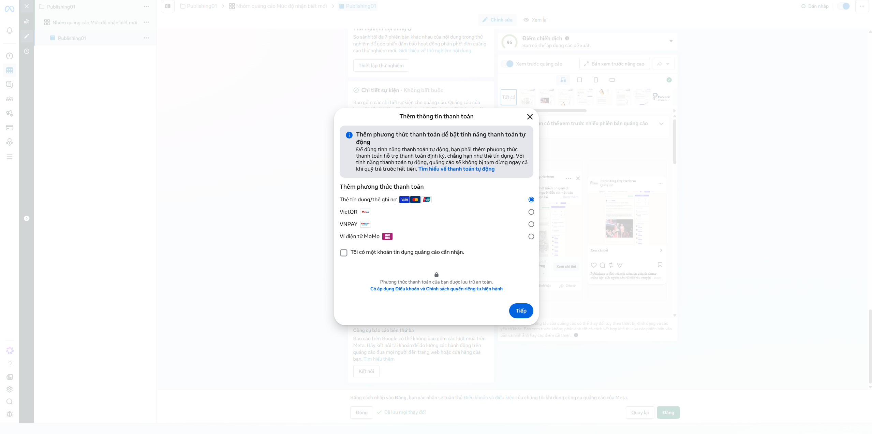Screen dimensions: 872x434
Task: Select the pencil edit icon in grey strip
Action: [x=27, y=36]
